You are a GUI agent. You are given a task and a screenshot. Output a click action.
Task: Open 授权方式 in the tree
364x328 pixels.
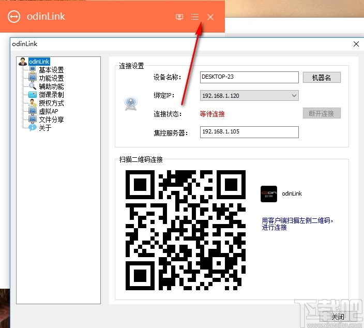[x=51, y=103]
